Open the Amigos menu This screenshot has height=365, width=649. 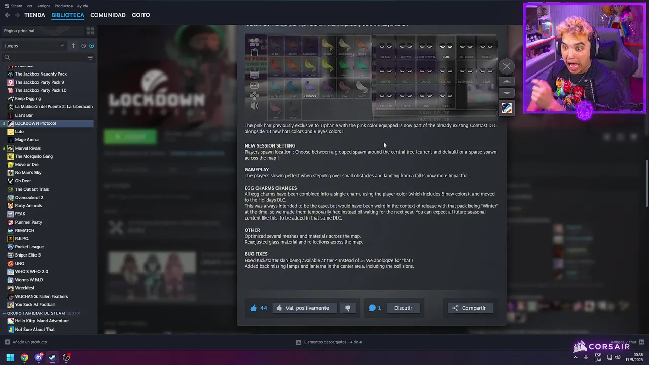click(x=44, y=6)
